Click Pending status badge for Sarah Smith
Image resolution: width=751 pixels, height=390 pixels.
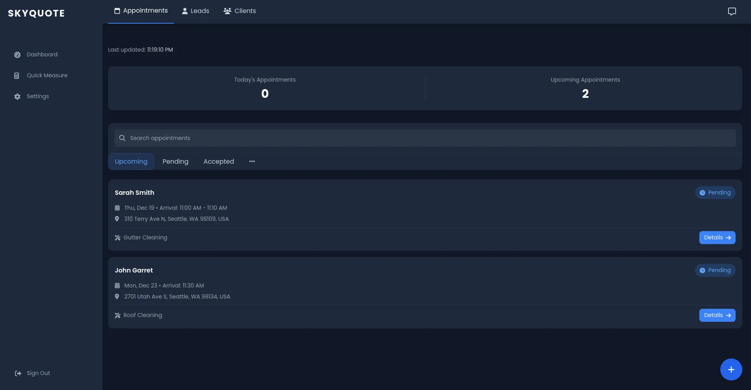pos(715,192)
